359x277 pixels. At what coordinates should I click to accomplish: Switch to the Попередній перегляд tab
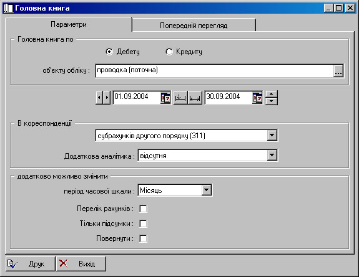(194, 26)
